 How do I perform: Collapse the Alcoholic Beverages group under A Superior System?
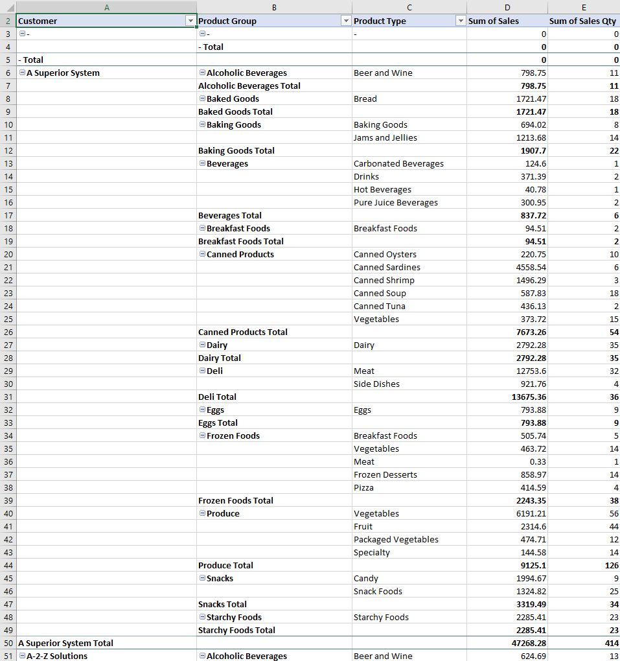click(x=202, y=73)
